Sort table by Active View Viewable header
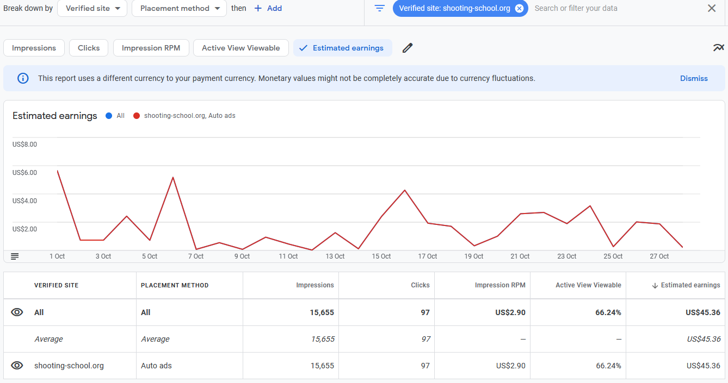This screenshot has width=728, height=383. pyautogui.click(x=588, y=285)
